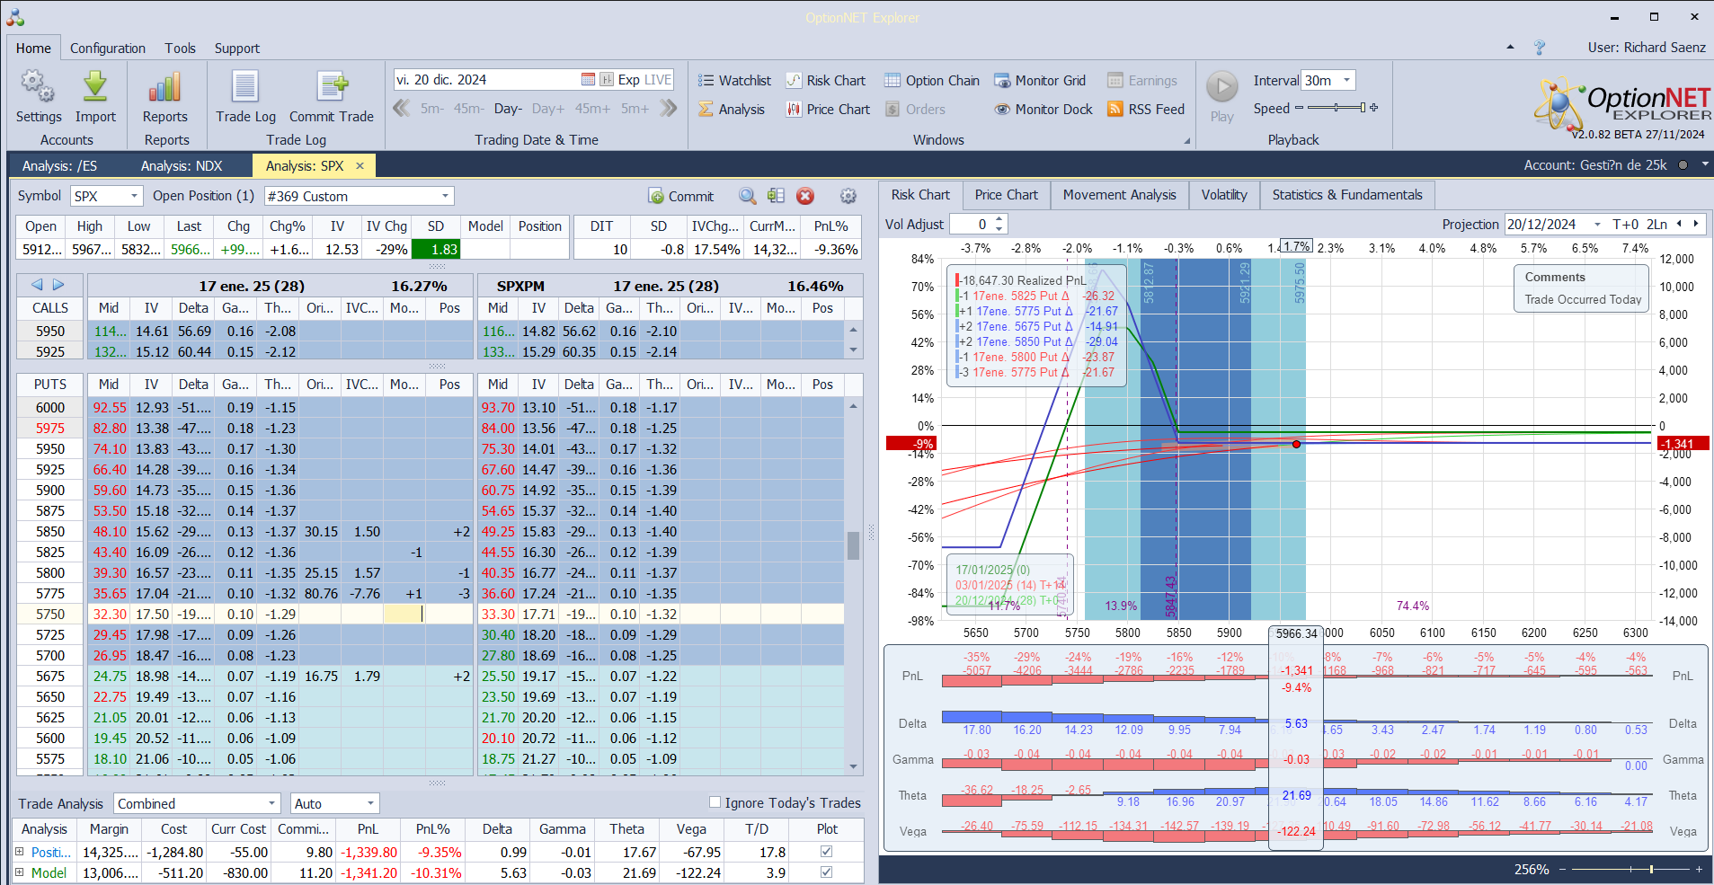The image size is (1714, 885).
Task: Toggle the 2Ln projection lines option
Action: [x=1656, y=225]
